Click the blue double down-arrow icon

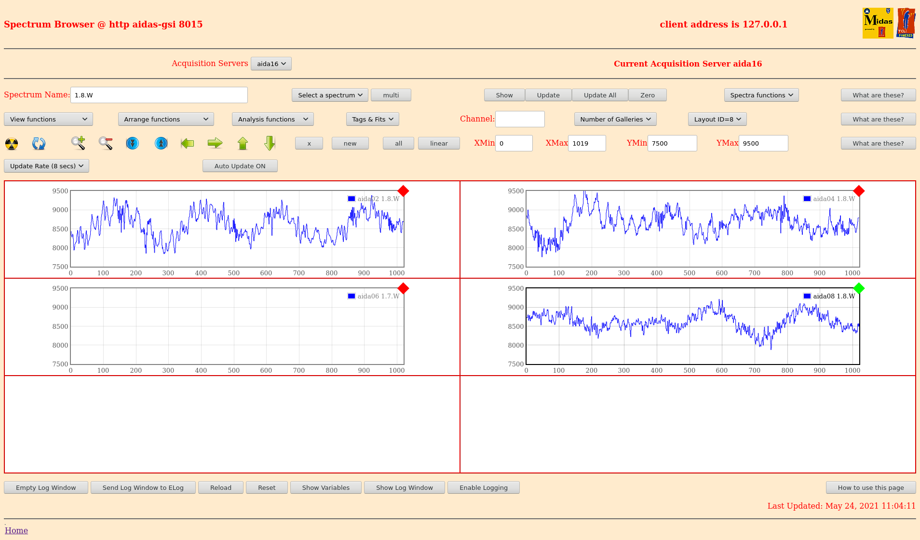tap(132, 143)
